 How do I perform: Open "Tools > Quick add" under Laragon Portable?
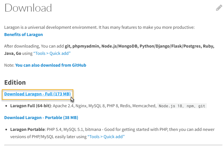pos(106,137)
